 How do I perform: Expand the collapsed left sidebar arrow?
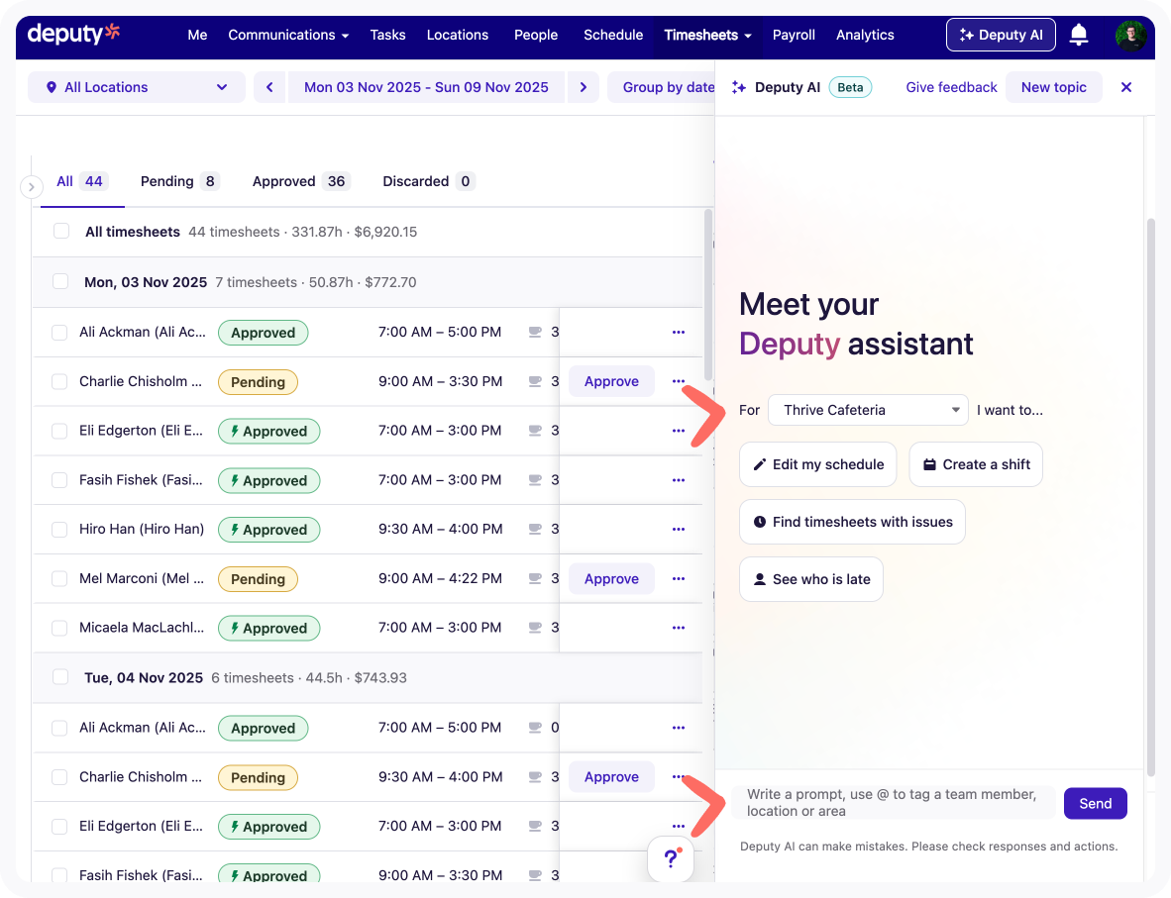click(x=32, y=186)
